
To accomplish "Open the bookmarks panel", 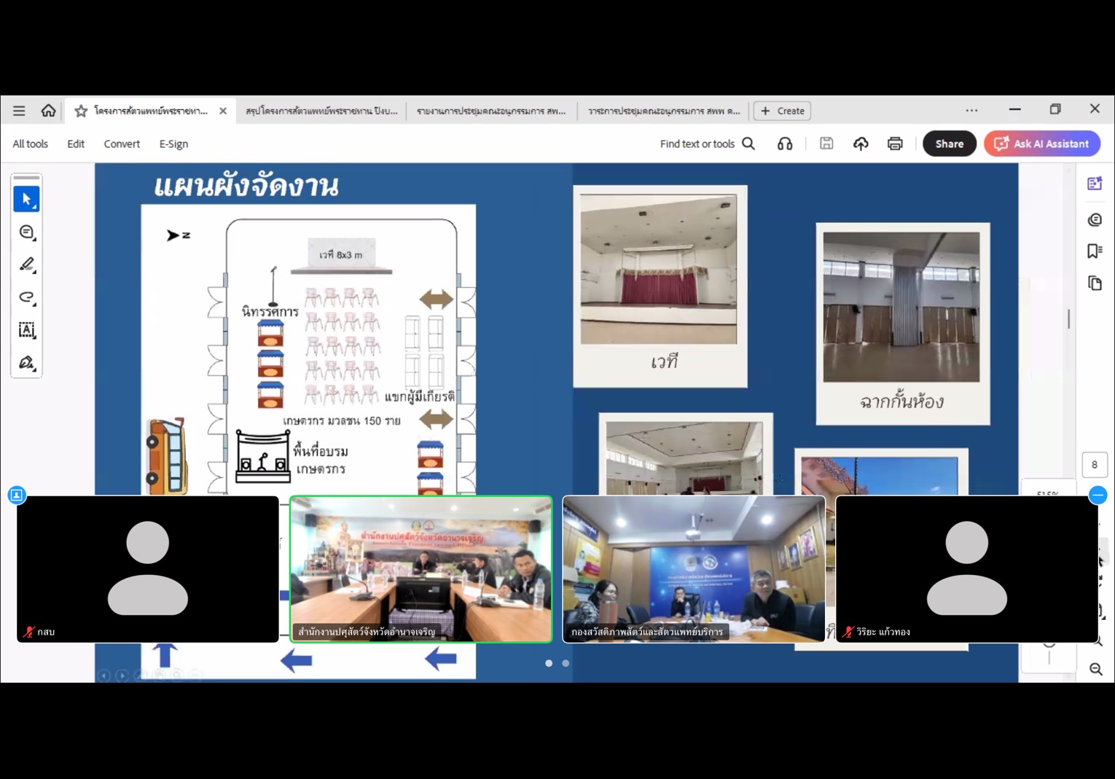I will [1094, 251].
